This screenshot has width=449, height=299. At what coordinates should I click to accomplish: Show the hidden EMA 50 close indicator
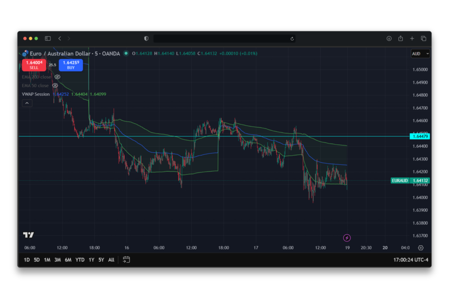point(55,85)
